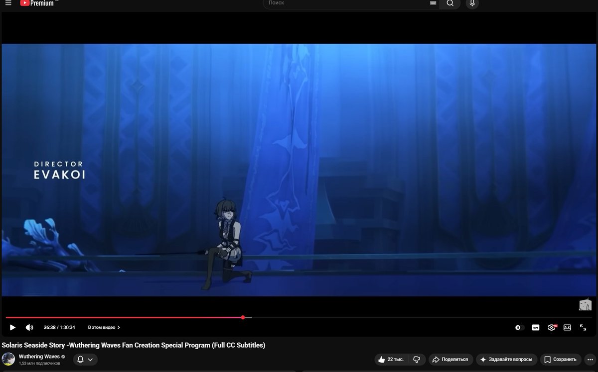Open the Wuthering Waves channel name link

click(39, 357)
